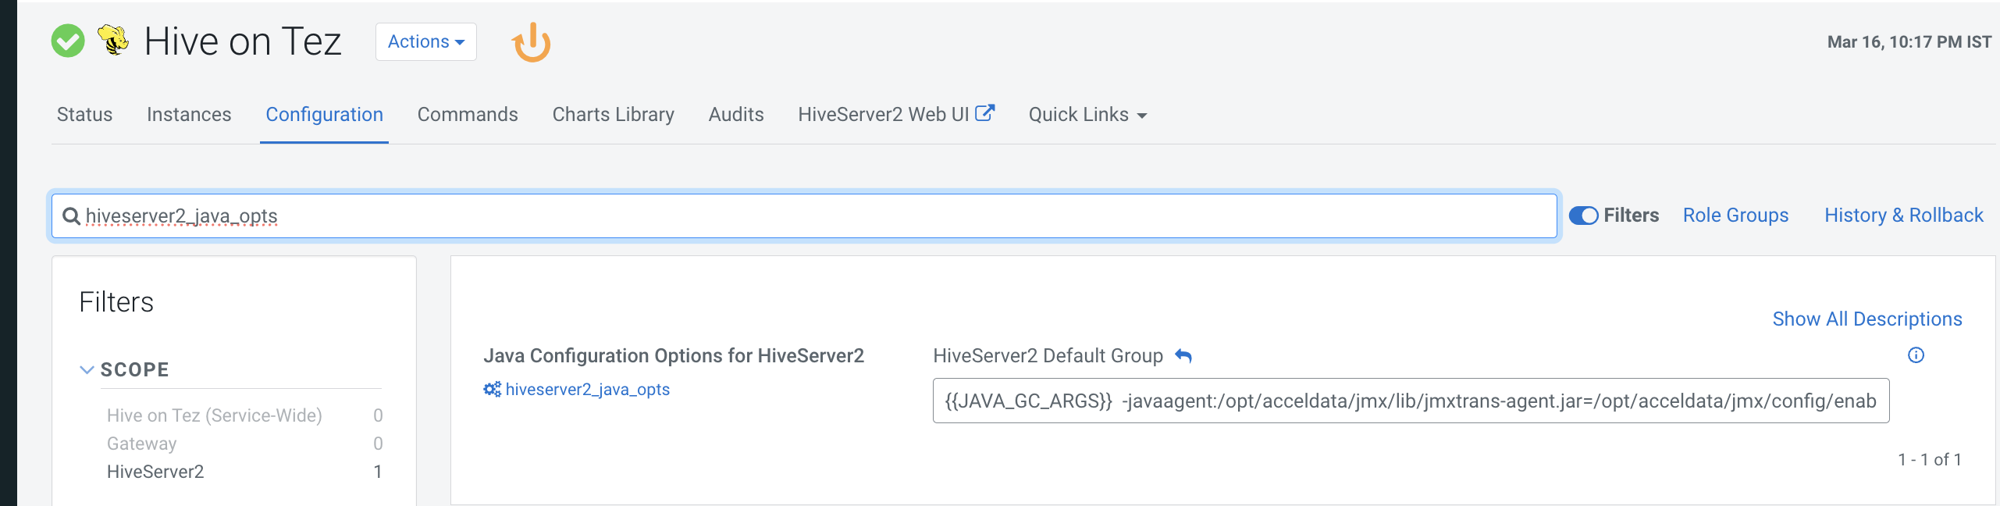Click the magnifier icon in the search box
2000x506 pixels.
tap(71, 216)
